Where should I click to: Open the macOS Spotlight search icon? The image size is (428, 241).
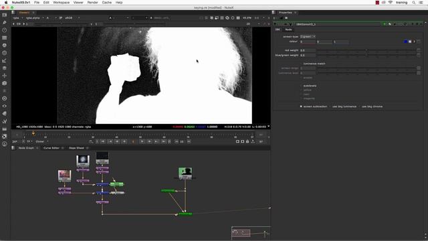(x=413, y=3)
